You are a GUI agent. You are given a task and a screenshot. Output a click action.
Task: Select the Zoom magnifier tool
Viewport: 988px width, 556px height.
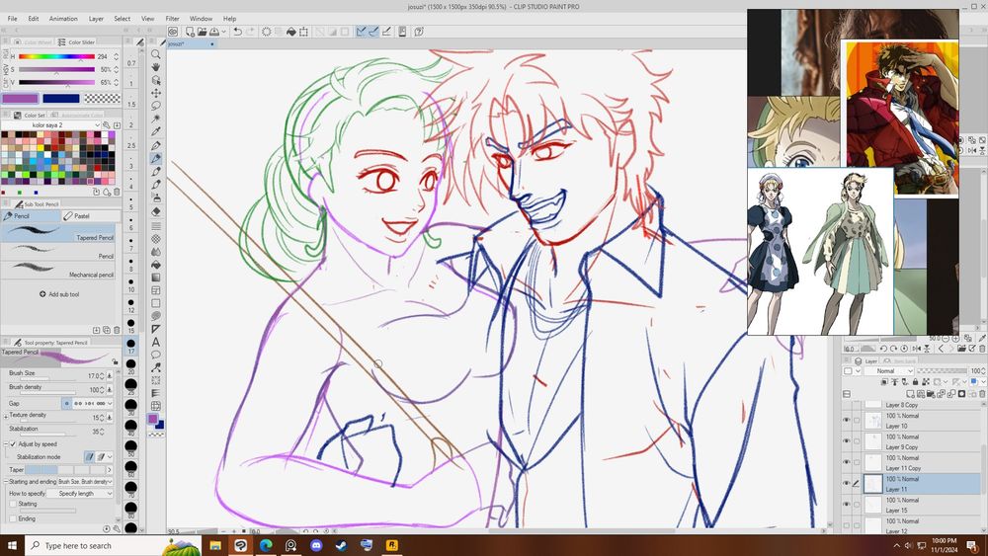tap(156, 54)
